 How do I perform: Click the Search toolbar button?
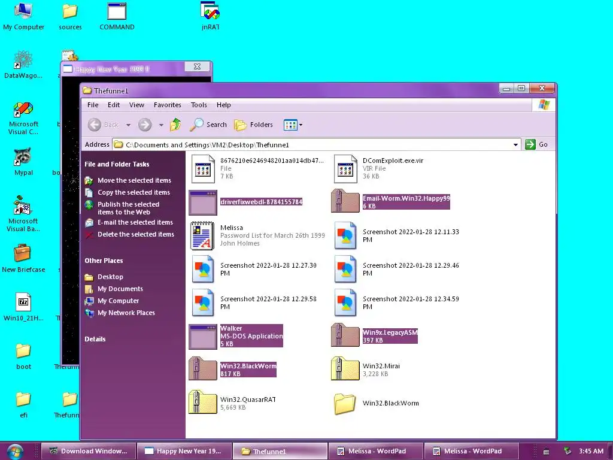(208, 125)
